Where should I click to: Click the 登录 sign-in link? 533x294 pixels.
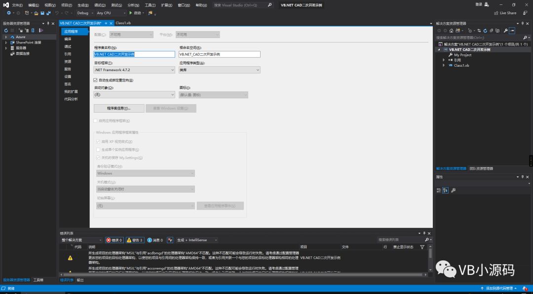coord(479,4)
